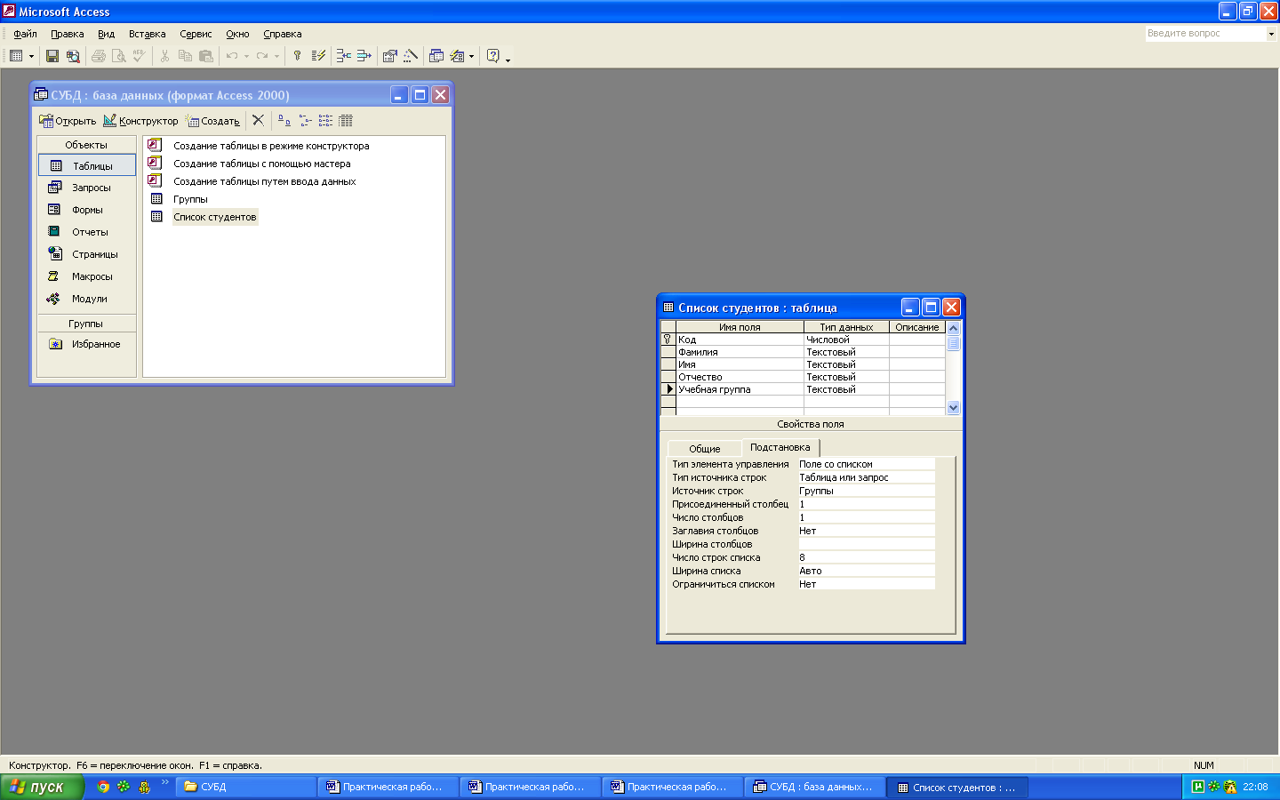The width and height of the screenshot is (1280, 800).
Task: Click the Объекты header bar
Action: [x=86, y=145]
